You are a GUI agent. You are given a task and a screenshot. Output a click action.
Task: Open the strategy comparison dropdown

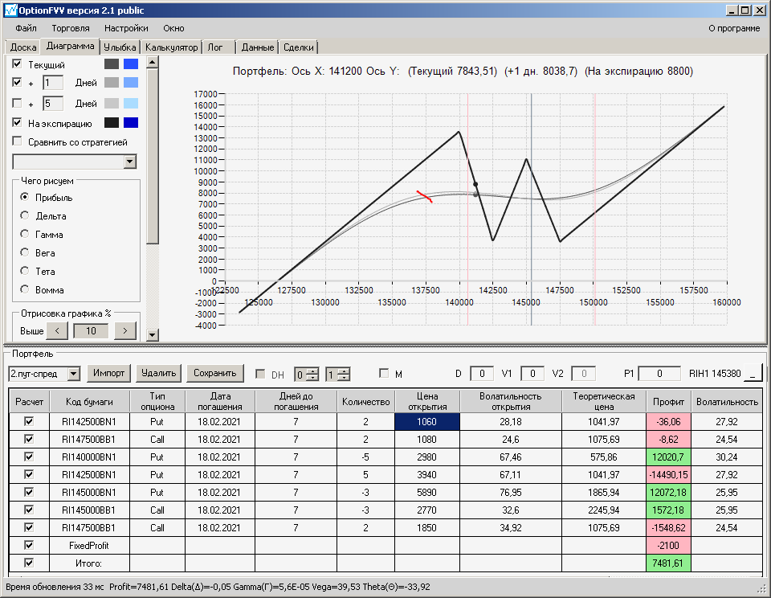click(130, 162)
